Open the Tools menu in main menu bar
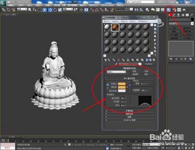The height and width of the screenshot is (150, 195). [x=21, y=5]
